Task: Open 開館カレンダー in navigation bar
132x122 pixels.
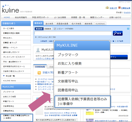Action: point(97,17)
